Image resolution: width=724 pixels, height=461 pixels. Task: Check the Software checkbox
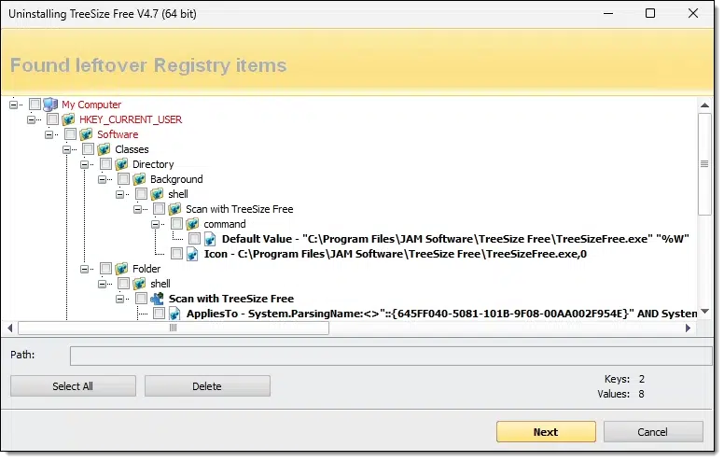click(70, 134)
